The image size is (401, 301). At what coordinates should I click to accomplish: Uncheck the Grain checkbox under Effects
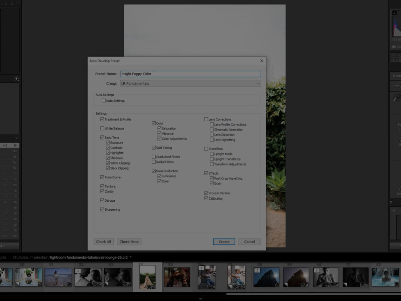pos(212,184)
